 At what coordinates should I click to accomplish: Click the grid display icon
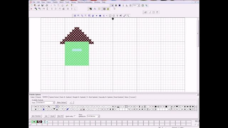[104, 9]
